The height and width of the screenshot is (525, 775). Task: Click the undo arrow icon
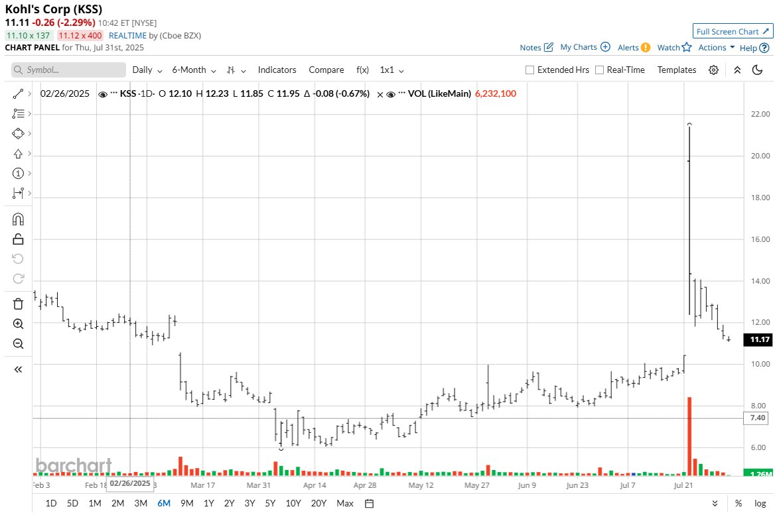pyautogui.click(x=18, y=259)
